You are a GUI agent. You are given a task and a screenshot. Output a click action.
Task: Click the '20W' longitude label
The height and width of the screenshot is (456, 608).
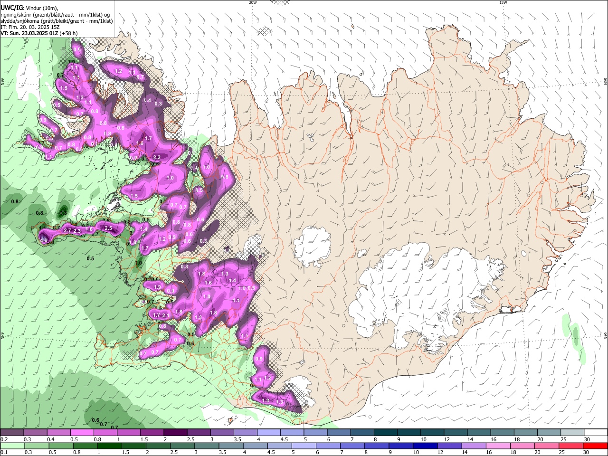tap(253, 2)
